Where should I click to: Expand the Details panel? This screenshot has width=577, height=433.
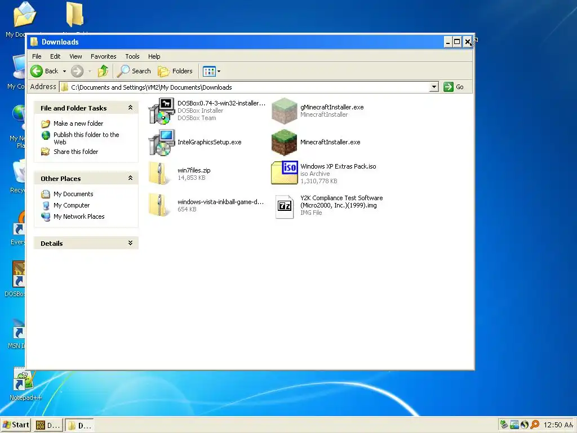130,242
